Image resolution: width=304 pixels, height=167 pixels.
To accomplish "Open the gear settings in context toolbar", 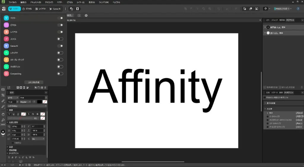I will tap(86, 15).
